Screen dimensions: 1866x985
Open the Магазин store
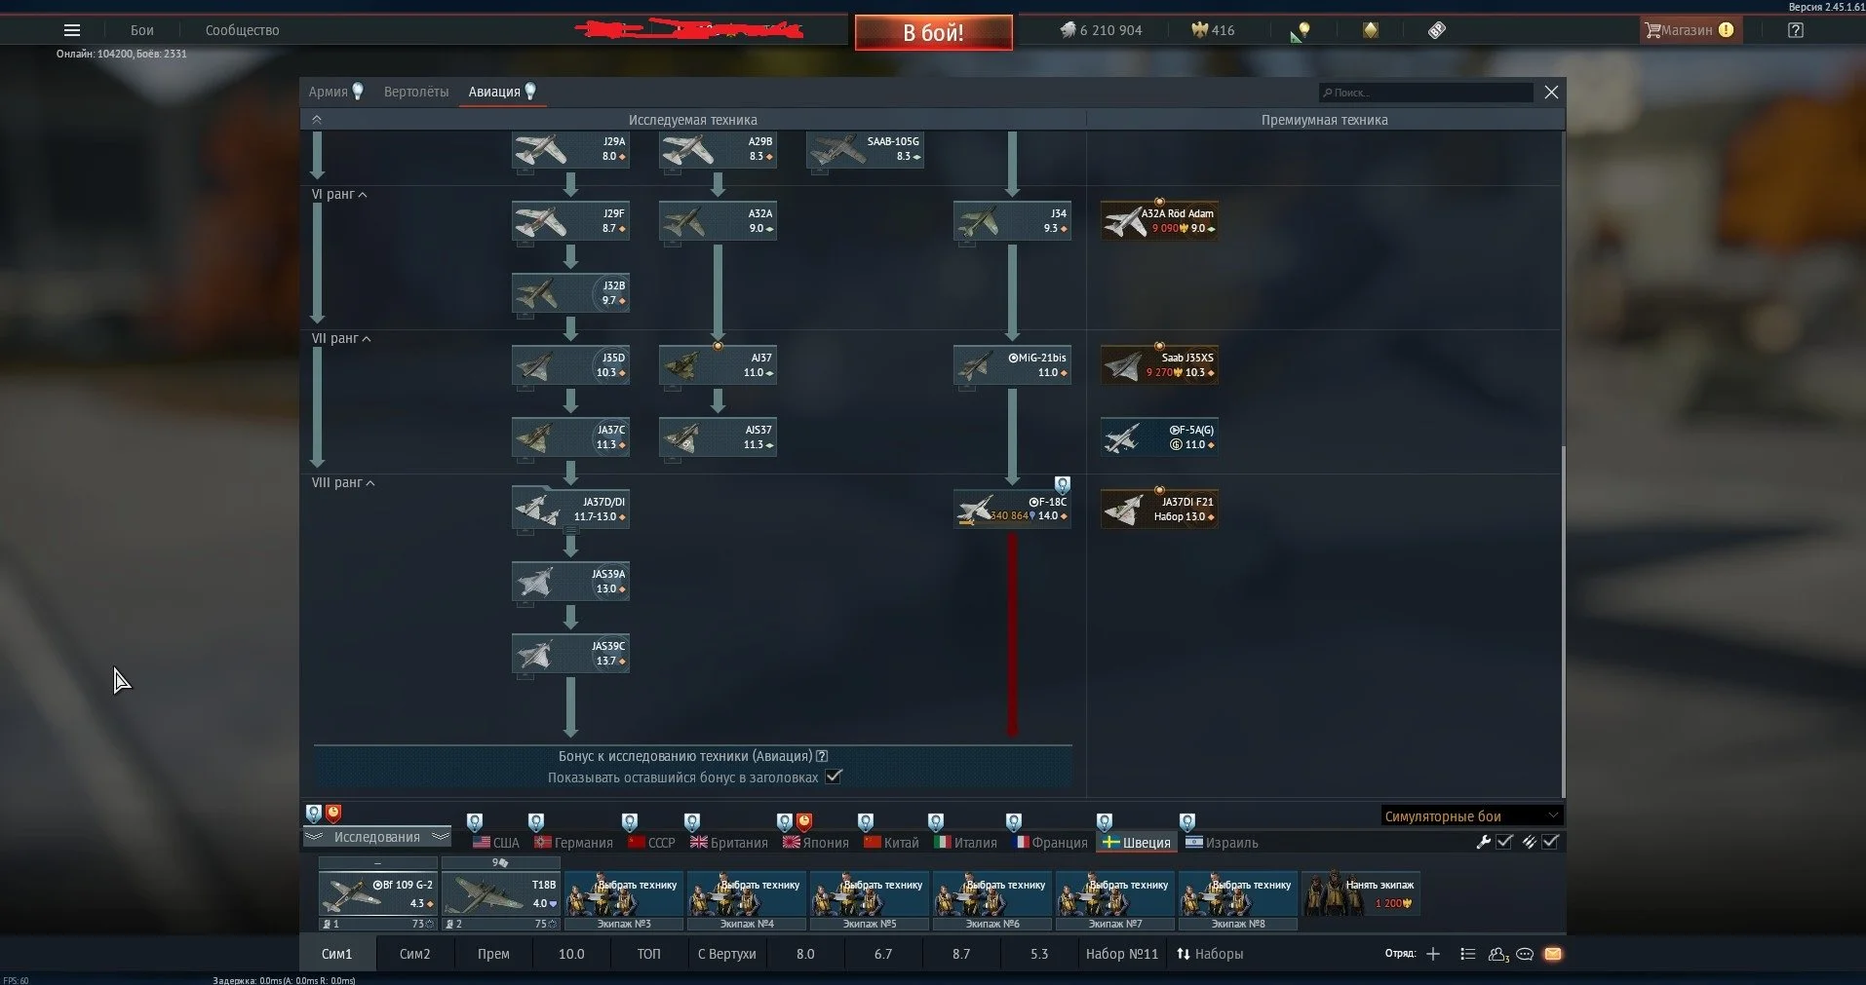point(1690,30)
